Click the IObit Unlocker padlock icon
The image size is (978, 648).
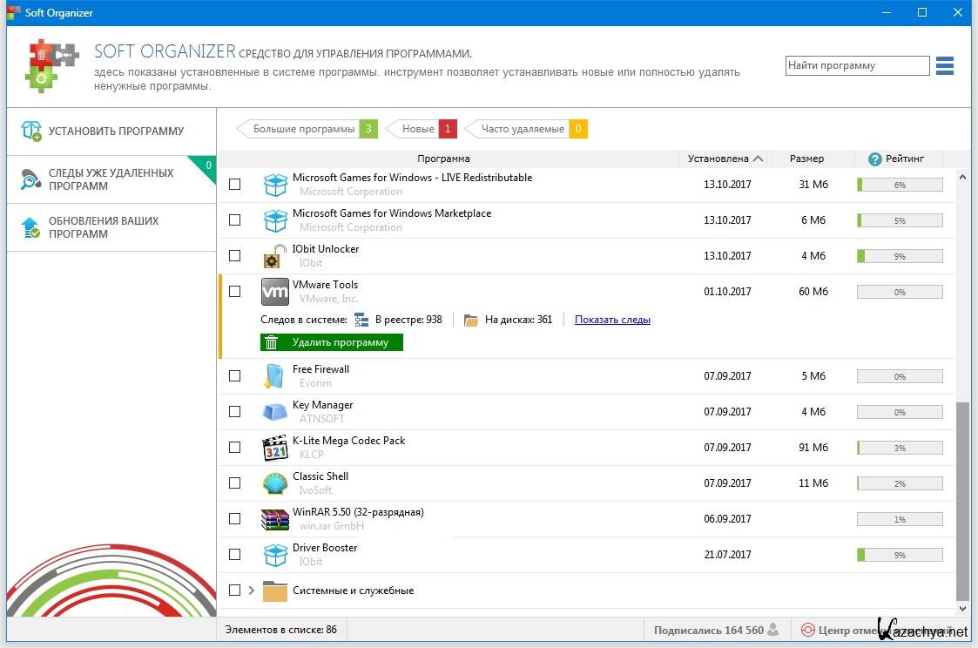[275, 256]
